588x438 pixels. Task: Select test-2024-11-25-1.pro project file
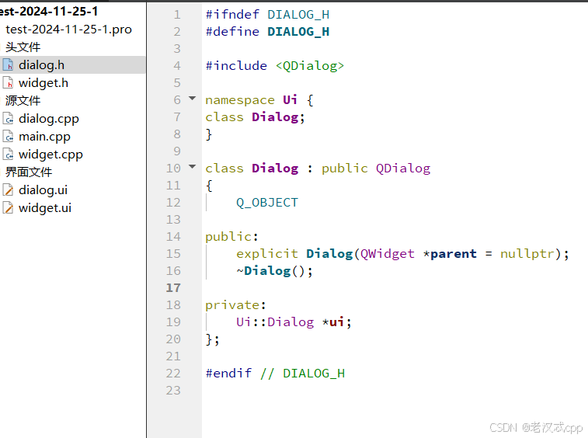pos(68,30)
